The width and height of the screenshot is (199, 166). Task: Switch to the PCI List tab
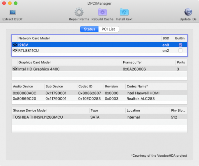[108, 29]
